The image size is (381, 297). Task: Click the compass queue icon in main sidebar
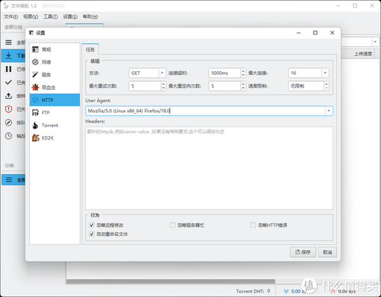(8, 122)
